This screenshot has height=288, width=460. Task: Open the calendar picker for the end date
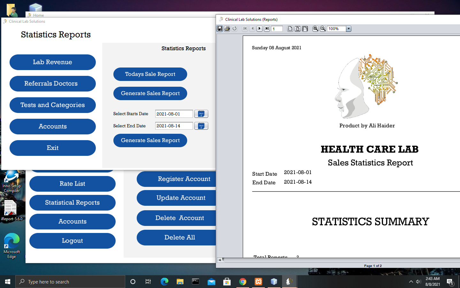201,126
